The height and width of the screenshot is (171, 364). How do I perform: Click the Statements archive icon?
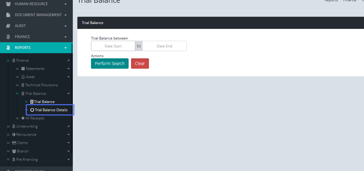point(23,69)
